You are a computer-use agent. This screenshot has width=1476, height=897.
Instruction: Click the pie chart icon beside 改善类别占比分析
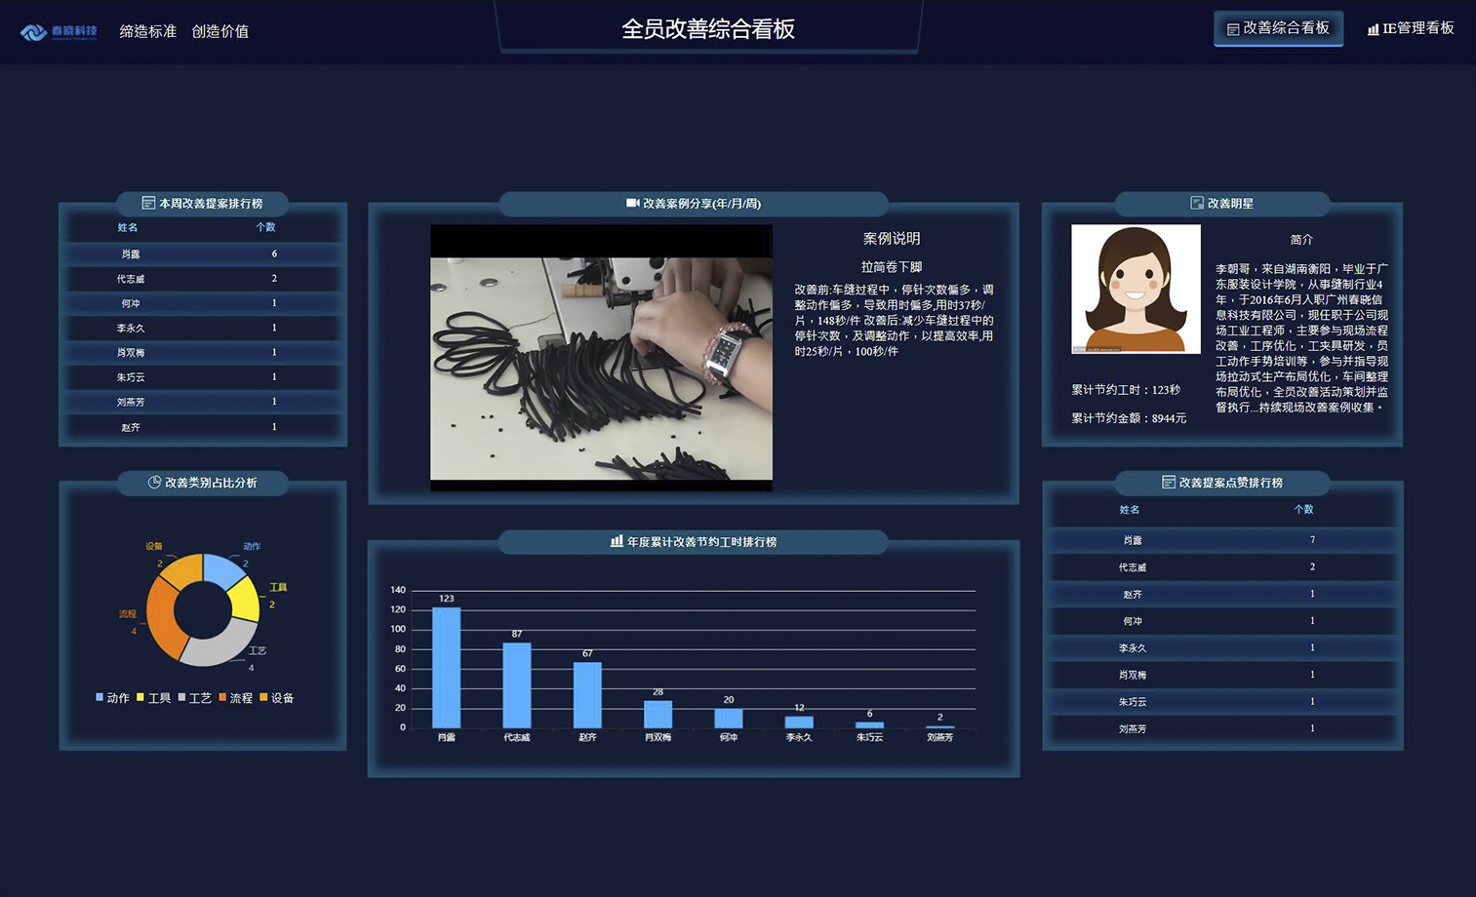coord(154,482)
